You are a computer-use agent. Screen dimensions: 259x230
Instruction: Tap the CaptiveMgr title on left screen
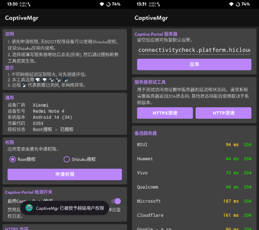pos(22,18)
